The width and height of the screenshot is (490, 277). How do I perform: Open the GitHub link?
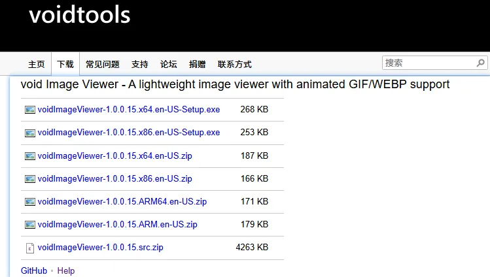click(34, 270)
